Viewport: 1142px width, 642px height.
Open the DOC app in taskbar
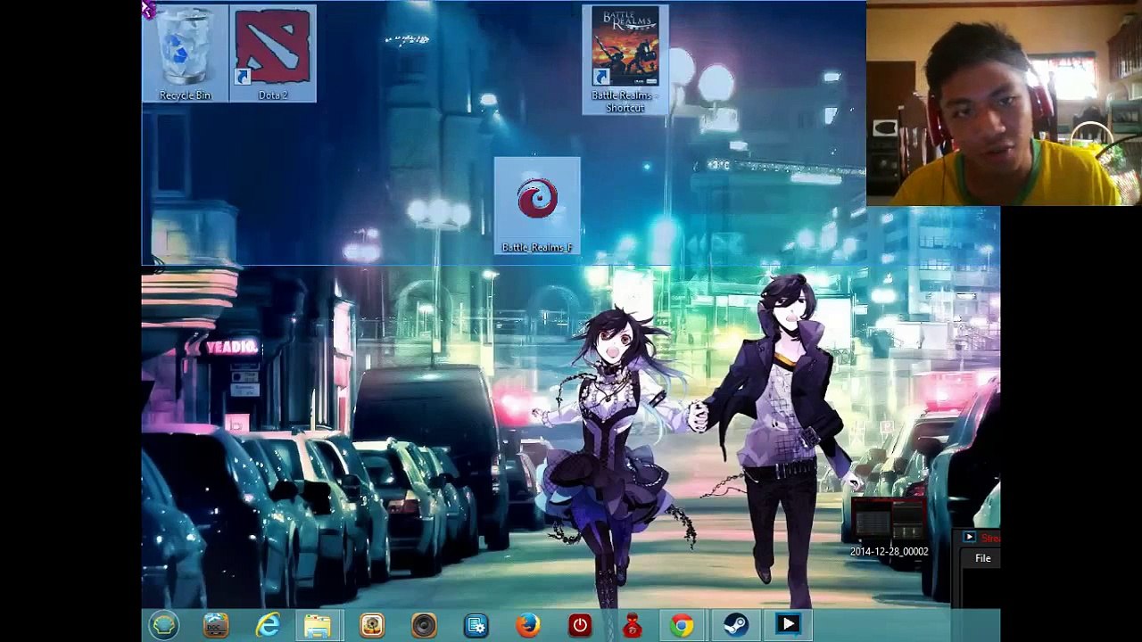[x=216, y=625]
